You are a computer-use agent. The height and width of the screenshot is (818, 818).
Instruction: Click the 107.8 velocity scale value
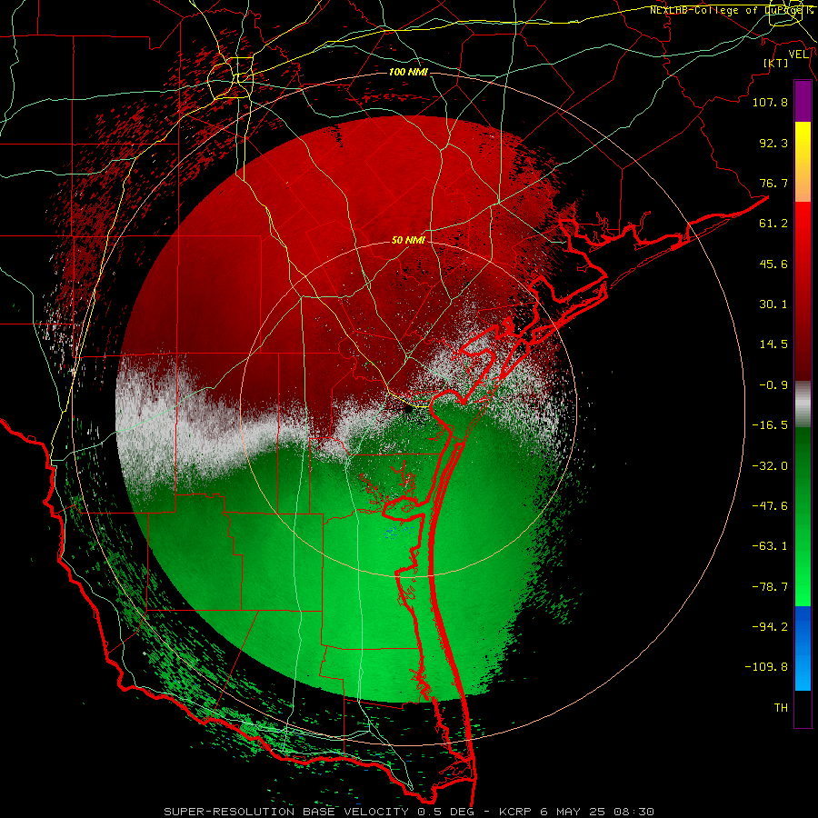770,102
